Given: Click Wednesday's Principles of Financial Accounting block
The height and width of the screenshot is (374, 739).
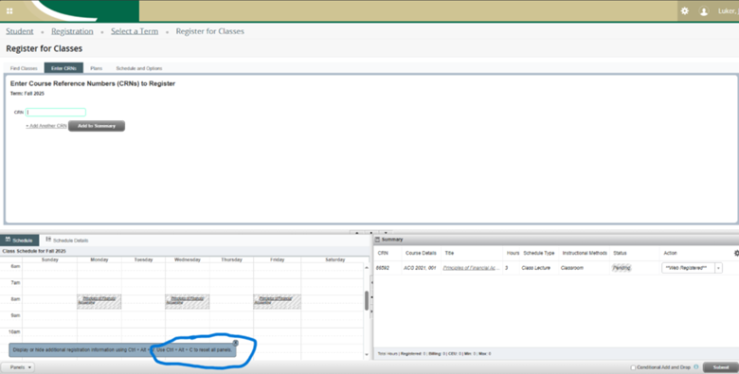Looking at the screenshot, I should coord(187,301).
